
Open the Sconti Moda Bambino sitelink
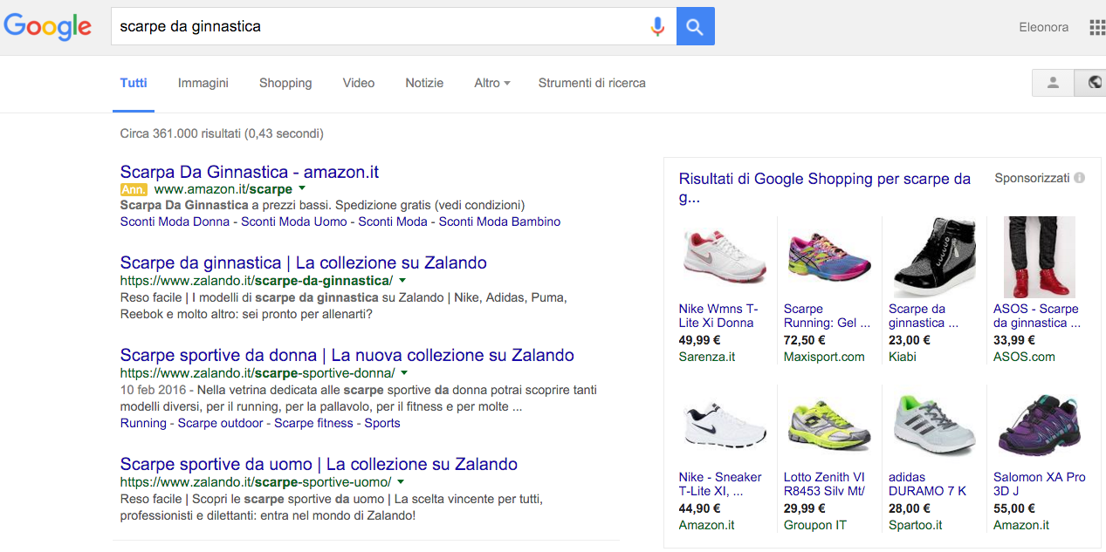click(499, 221)
